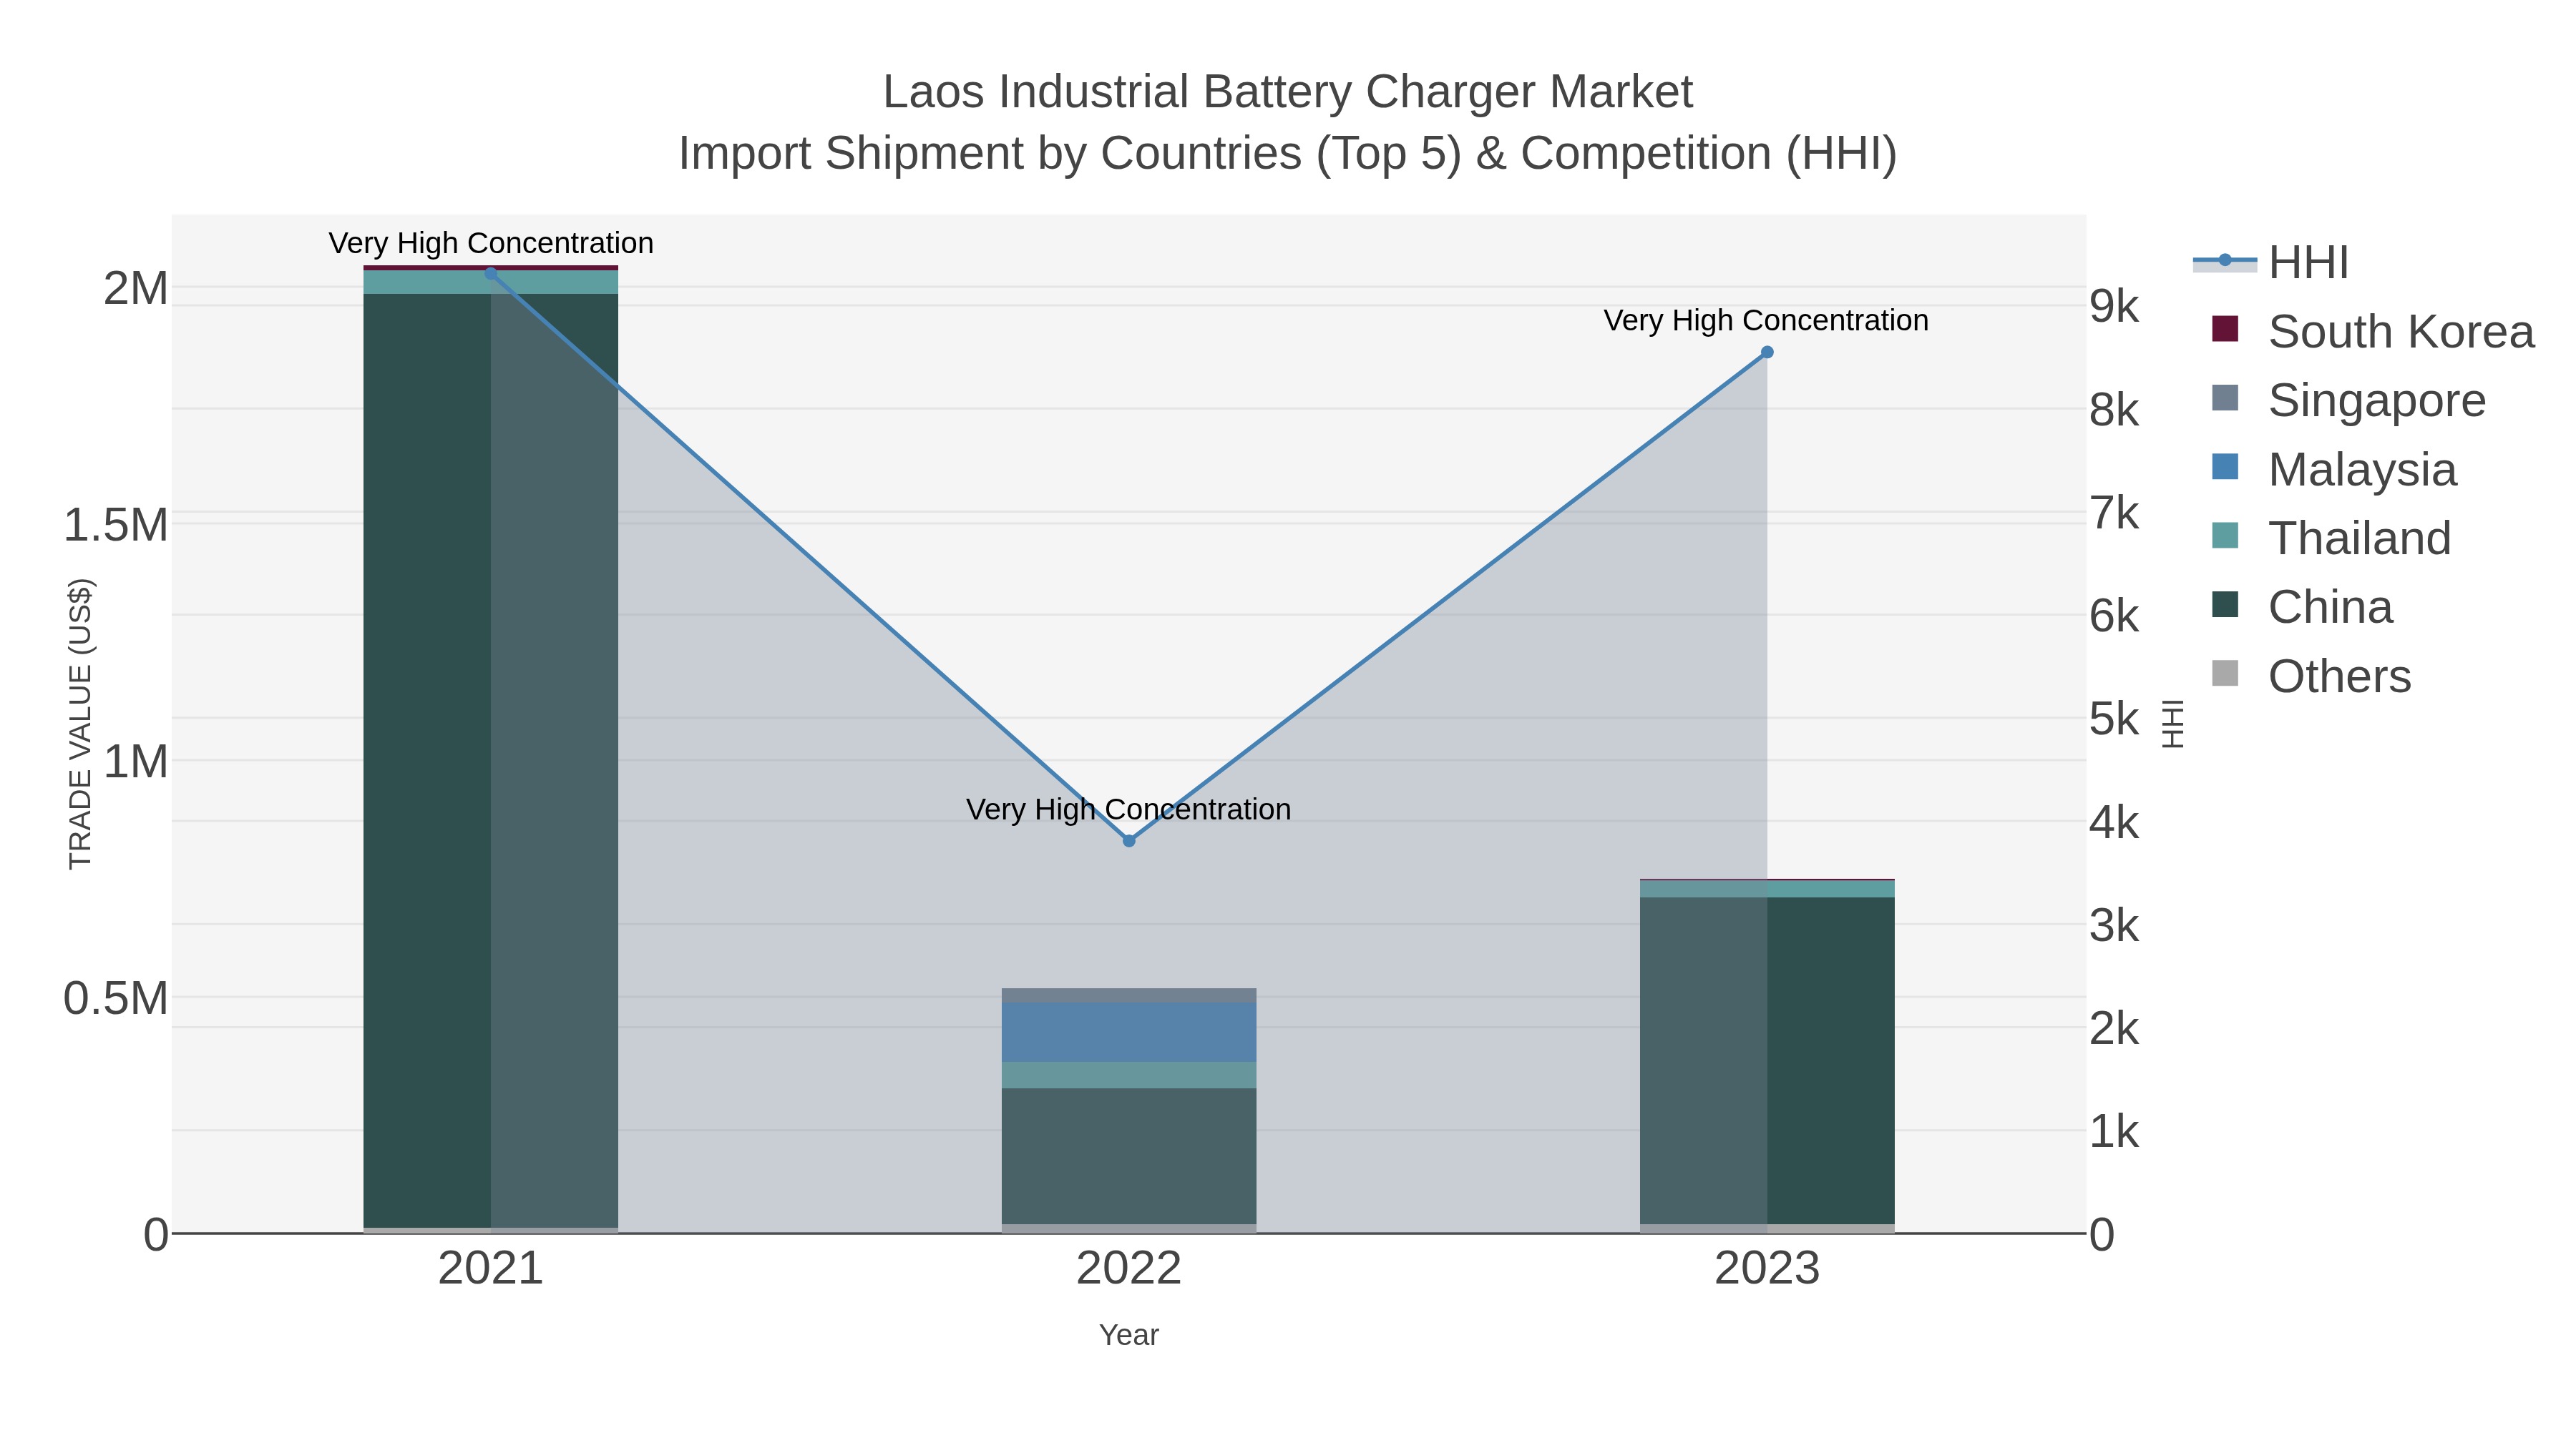Click the '9k' right axis tick label
This screenshot has width=2576, height=1448.
pos(2114,307)
